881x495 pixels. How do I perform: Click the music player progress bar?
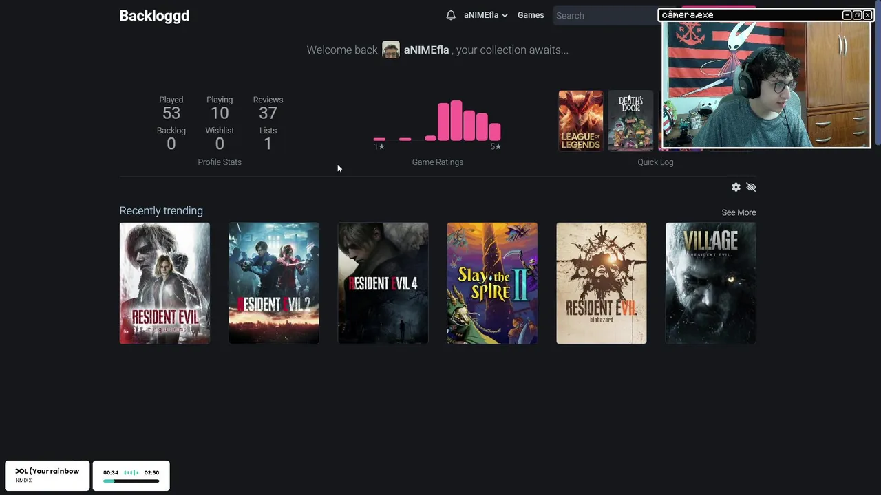131,481
